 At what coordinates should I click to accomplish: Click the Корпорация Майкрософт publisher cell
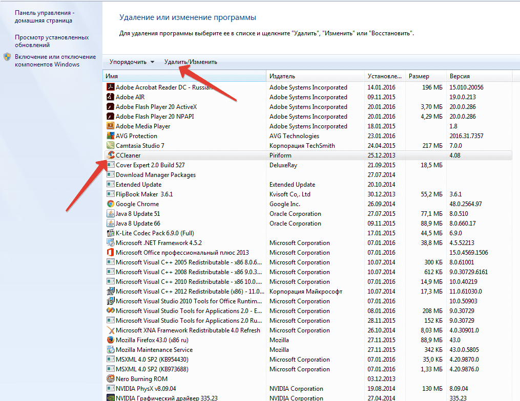tap(306, 292)
